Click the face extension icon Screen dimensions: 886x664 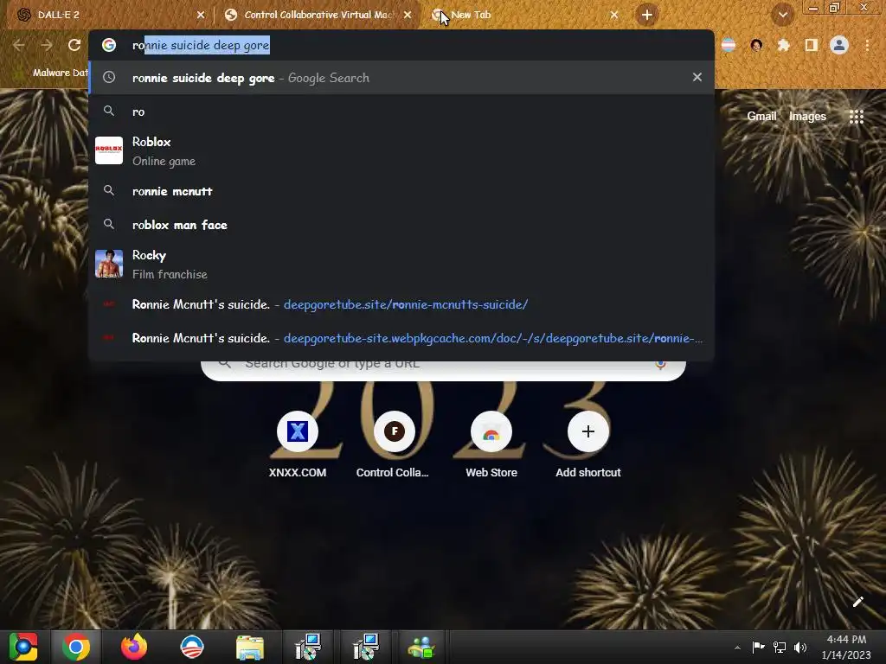point(756,45)
